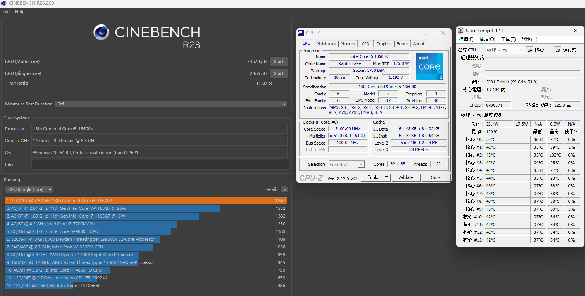Start the CPU Single Core test
This screenshot has height=296, width=585.
[x=279, y=73]
